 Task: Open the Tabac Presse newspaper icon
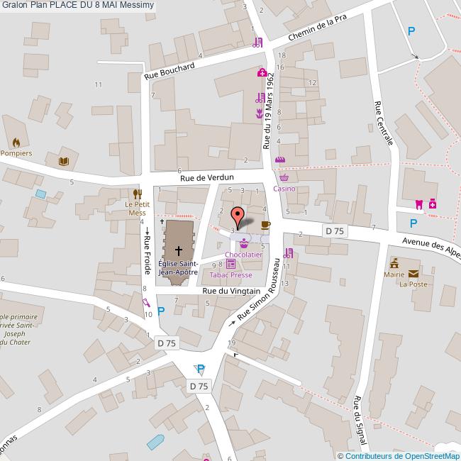click(x=230, y=264)
